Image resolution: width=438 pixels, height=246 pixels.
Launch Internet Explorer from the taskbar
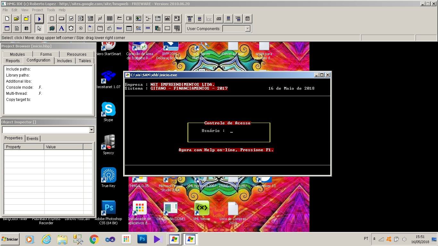coord(46,239)
